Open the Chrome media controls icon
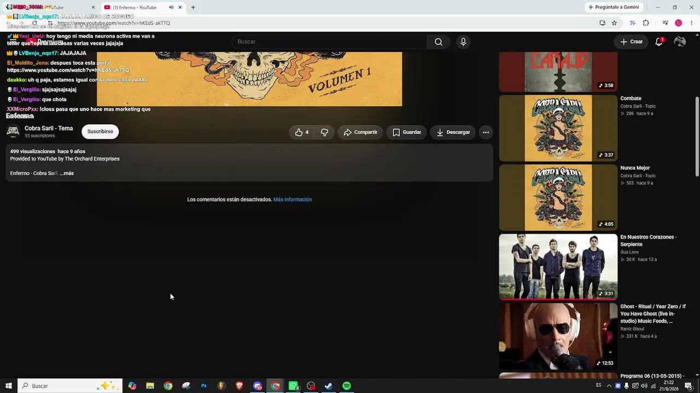This screenshot has height=393, width=700. pos(665,23)
